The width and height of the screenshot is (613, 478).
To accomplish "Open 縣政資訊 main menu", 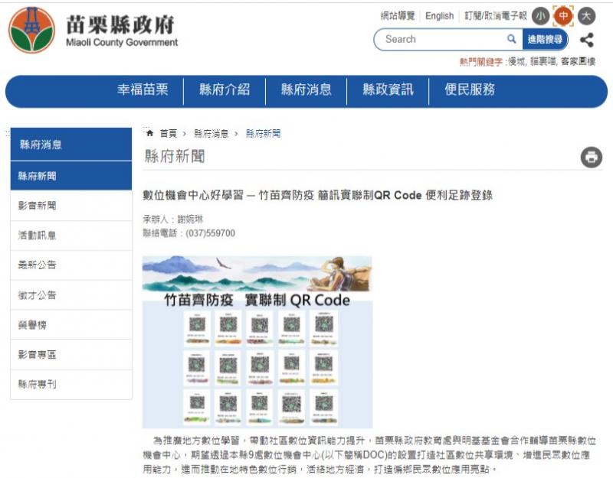I will [388, 89].
